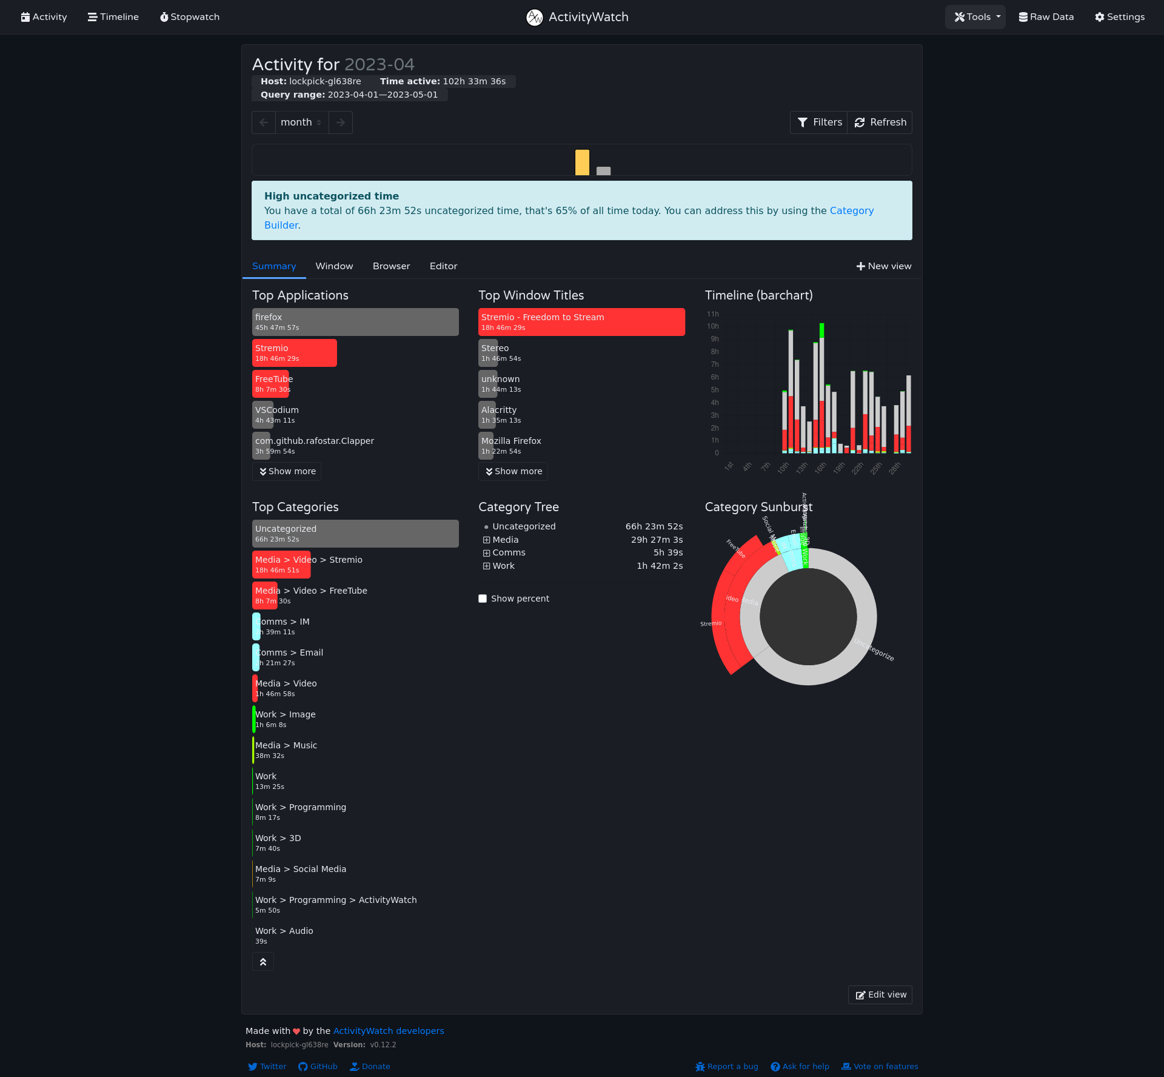This screenshot has width=1164, height=1077.
Task: Click the yellow bar in period overview
Action: click(x=582, y=163)
